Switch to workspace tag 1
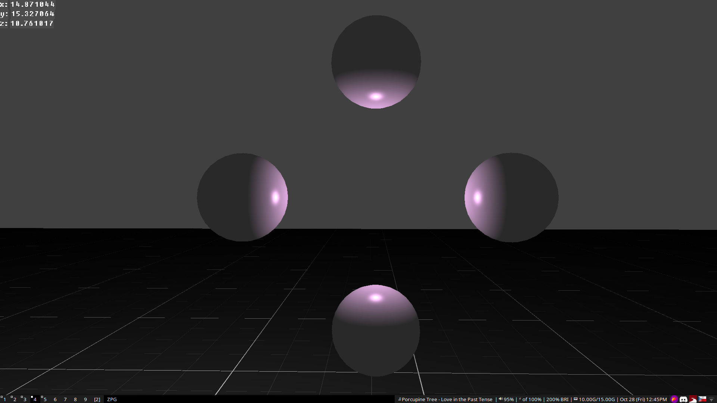Viewport: 717px width, 403px height. click(4, 399)
